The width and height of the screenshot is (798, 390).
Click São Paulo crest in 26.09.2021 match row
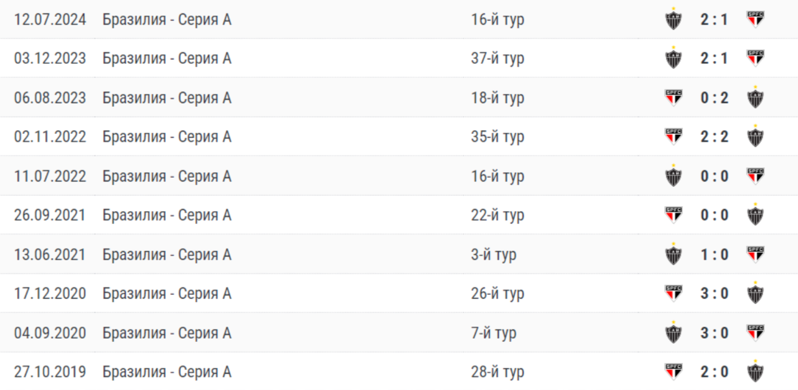pyautogui.click(x=673, y=215)
